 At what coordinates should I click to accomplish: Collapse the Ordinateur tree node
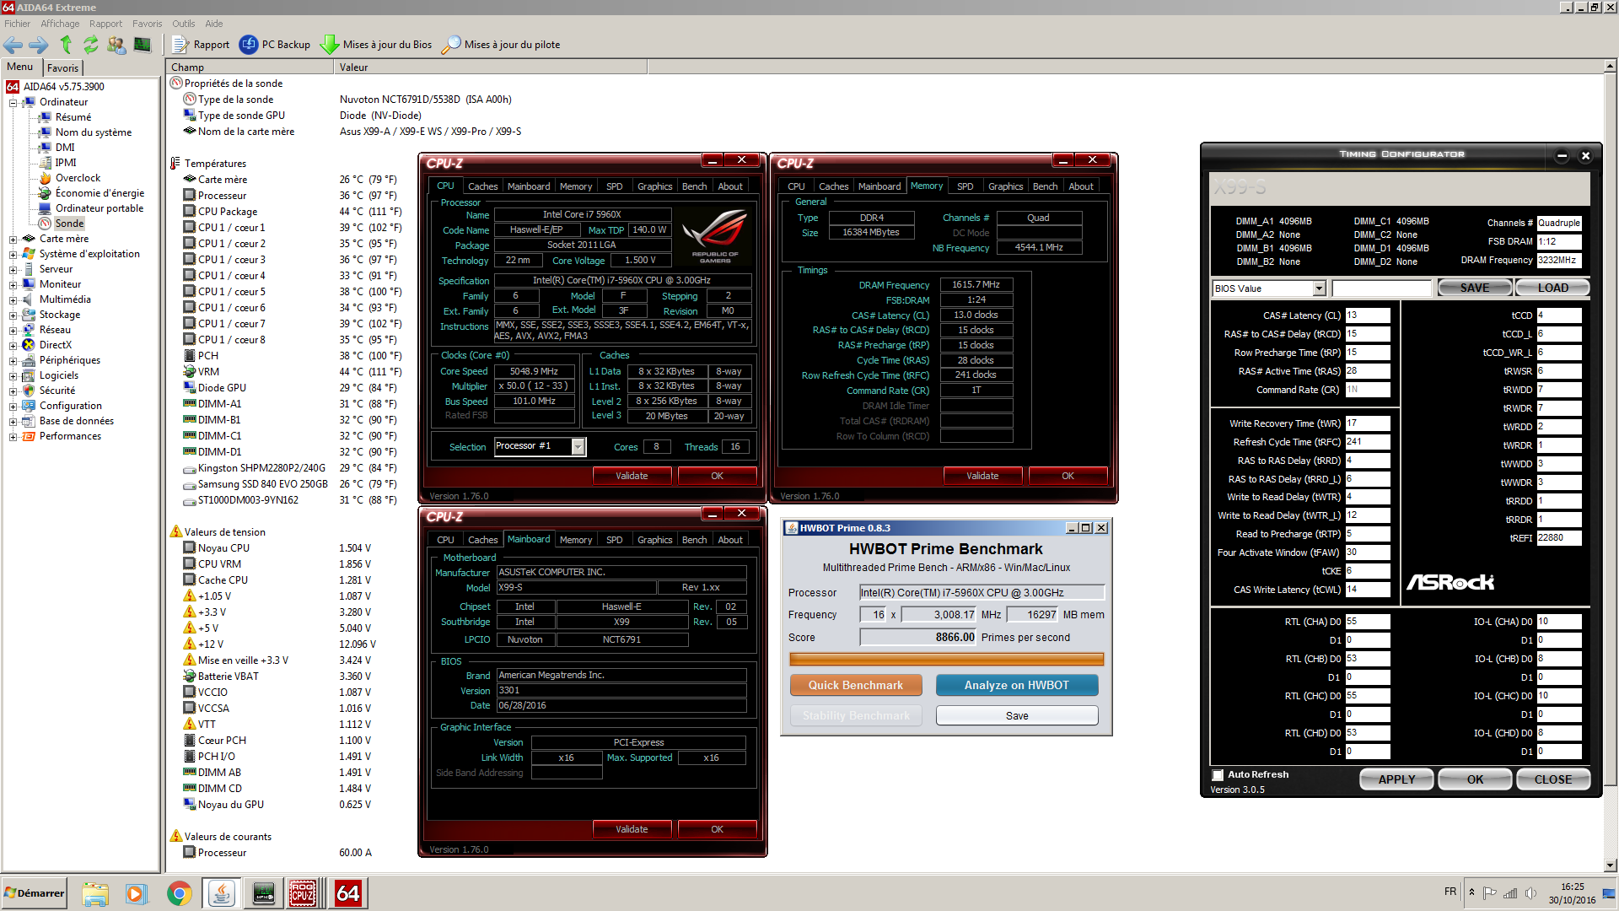point(13,103)
